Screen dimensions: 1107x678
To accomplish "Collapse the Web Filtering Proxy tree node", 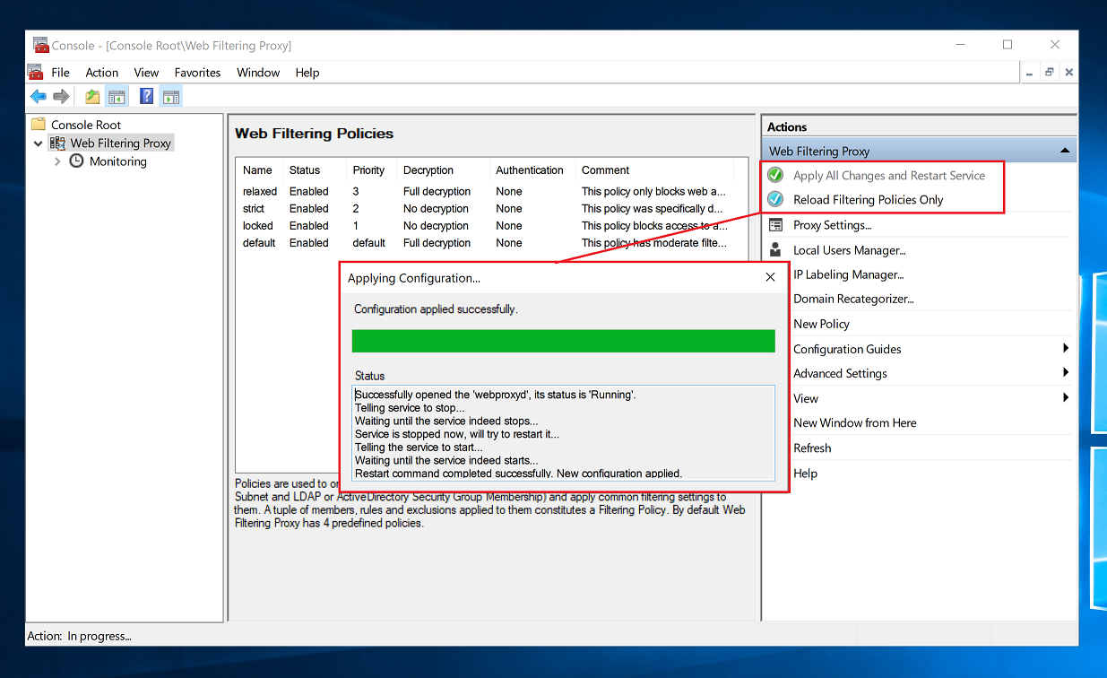I will pos(39,143).
